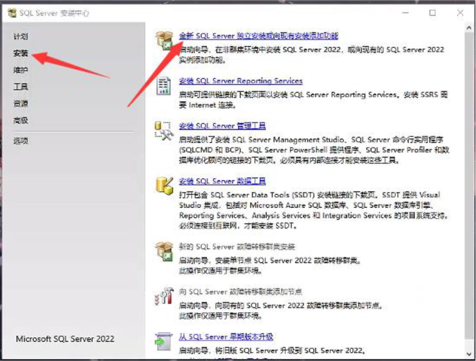
Task: Click the new failover cluster install icon
Action: pyautogui.click(x=163, y=251)
